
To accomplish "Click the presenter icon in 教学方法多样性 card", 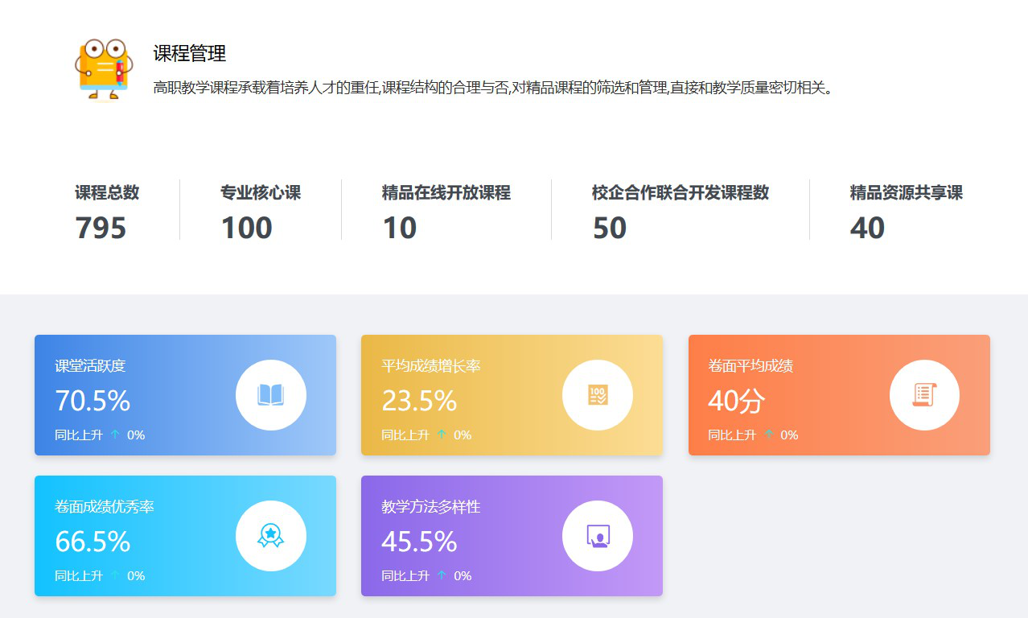I will point(598,536).
